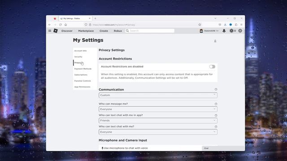Click 'Use microphone to chat with voice' text
The width and height of the screenshot is (287, 161).
coord(126,148)
